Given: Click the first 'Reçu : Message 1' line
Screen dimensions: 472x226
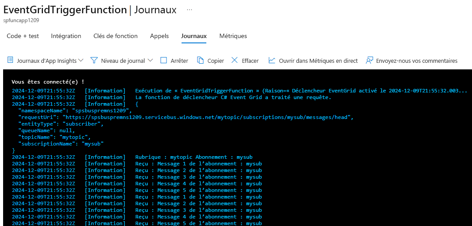Looking at the screenshot, I should tap(137, 164).
